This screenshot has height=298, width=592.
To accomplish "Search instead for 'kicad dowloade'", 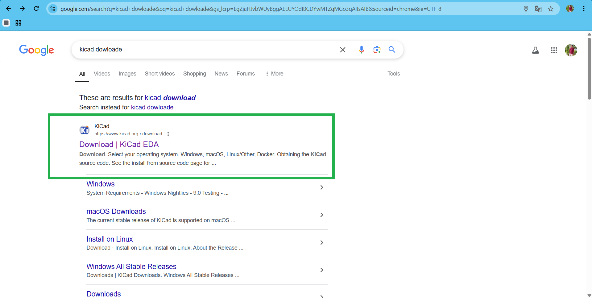I will (x=152, y=107).
